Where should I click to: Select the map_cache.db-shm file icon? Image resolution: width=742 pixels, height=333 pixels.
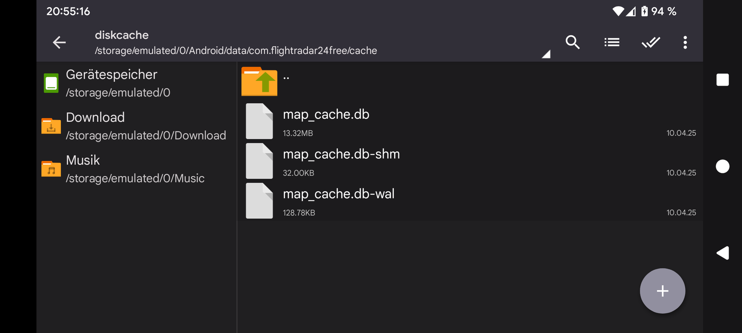pyautogui.click(x=259, y=161)
